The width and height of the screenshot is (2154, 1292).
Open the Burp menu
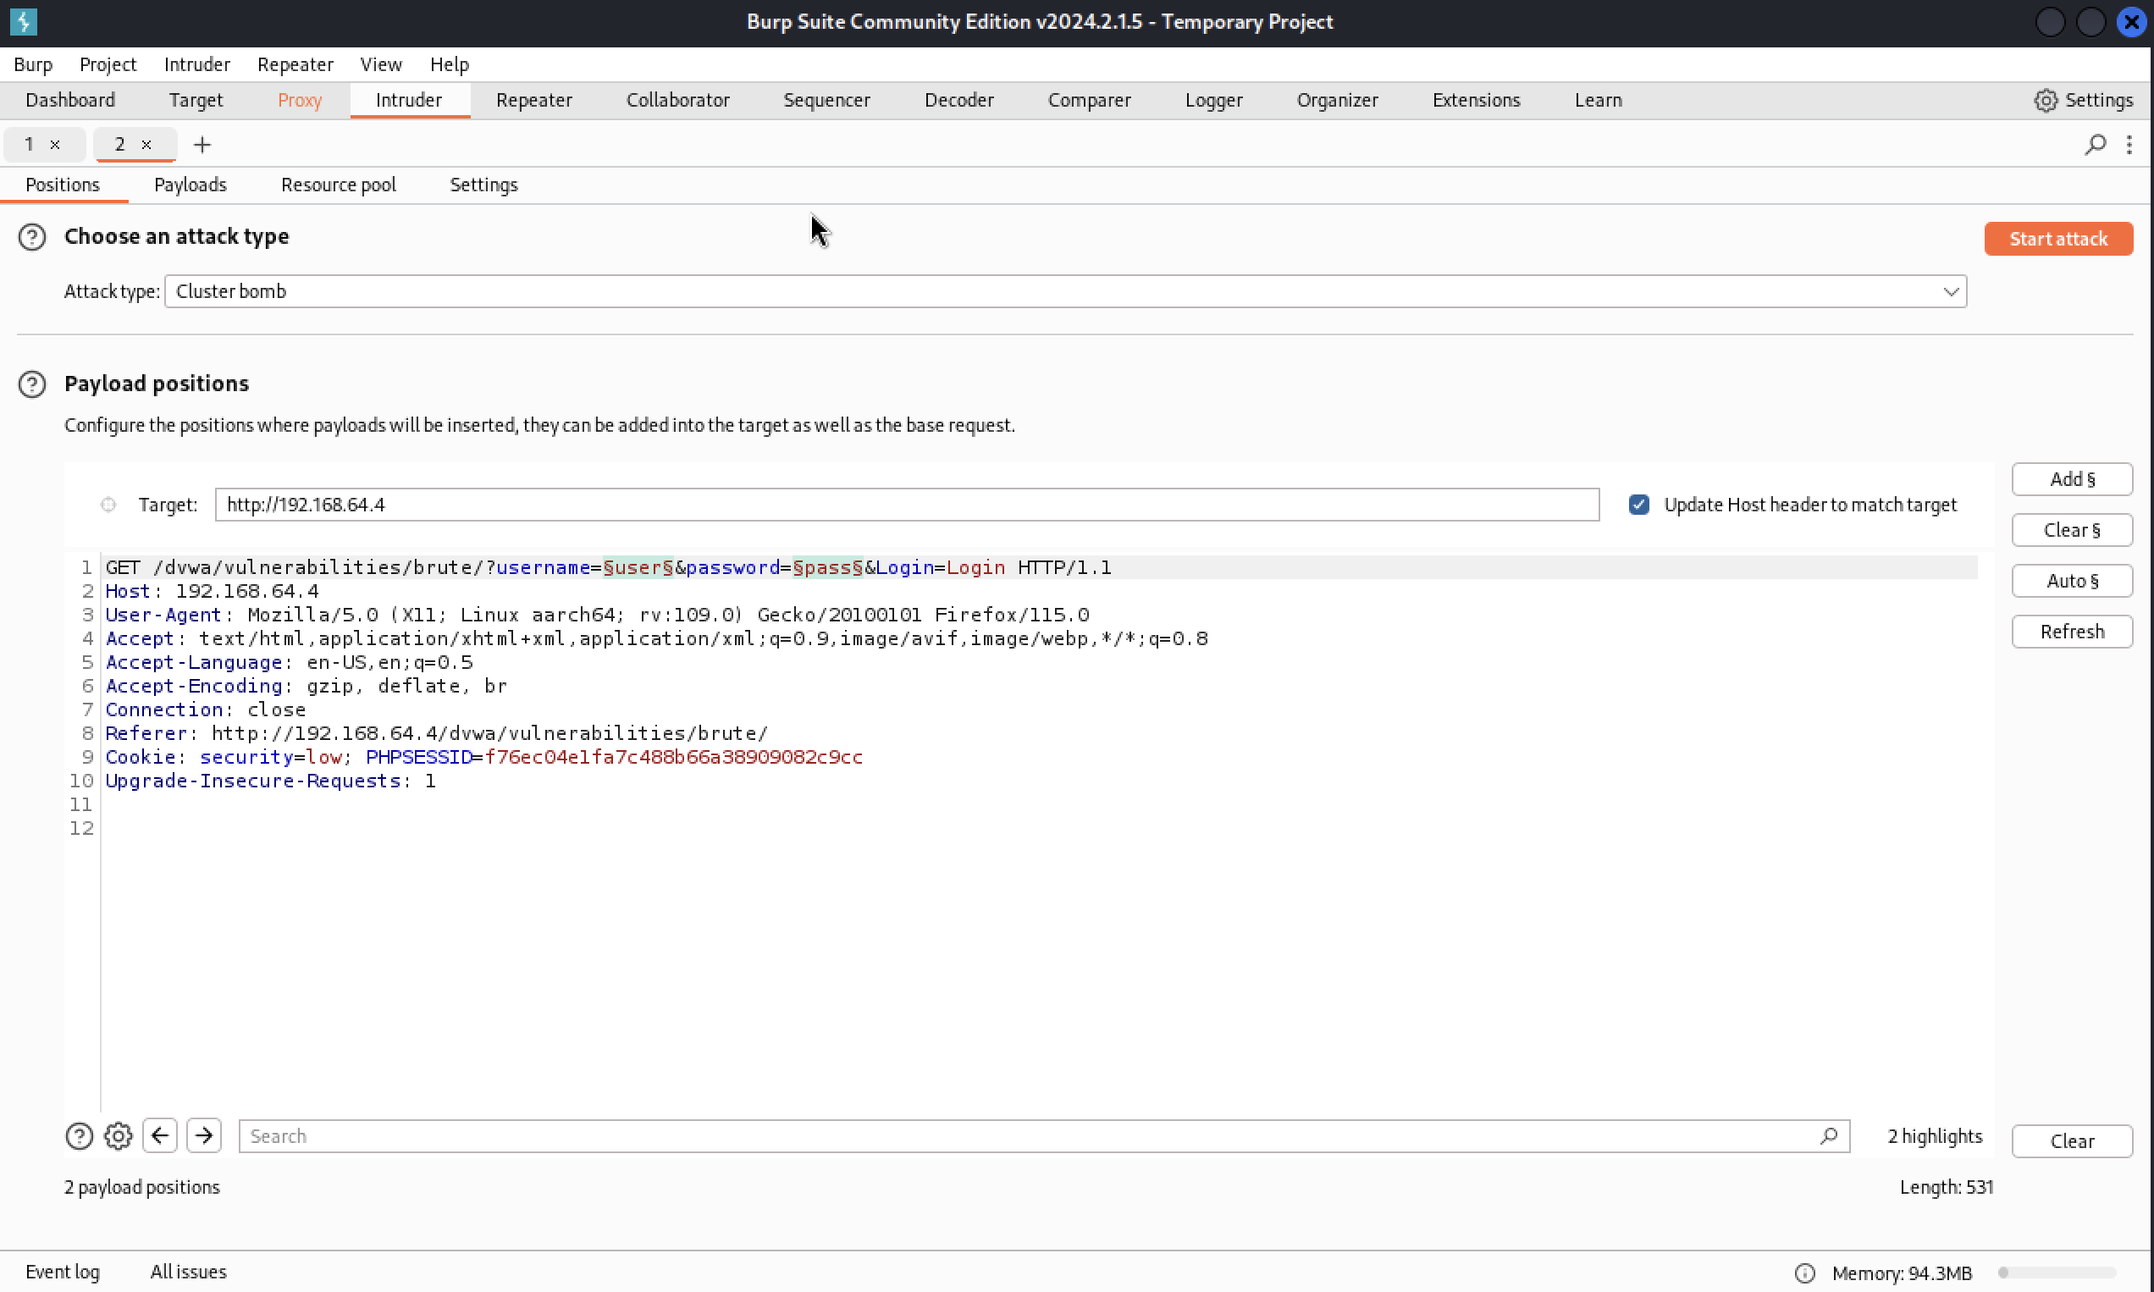[x=33, y=64]
